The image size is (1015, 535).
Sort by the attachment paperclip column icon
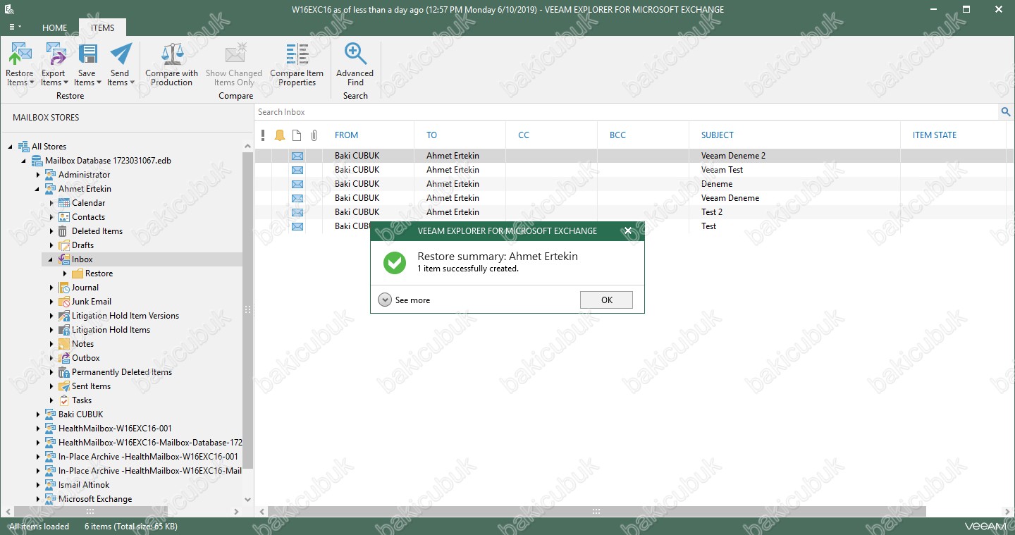click(314, 135)
